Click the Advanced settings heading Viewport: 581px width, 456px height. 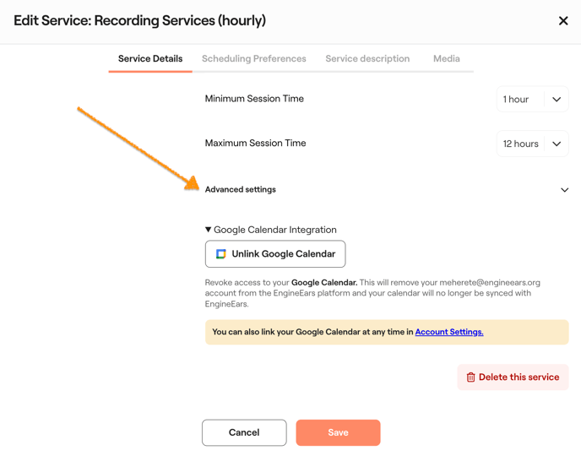pos(241,190)
